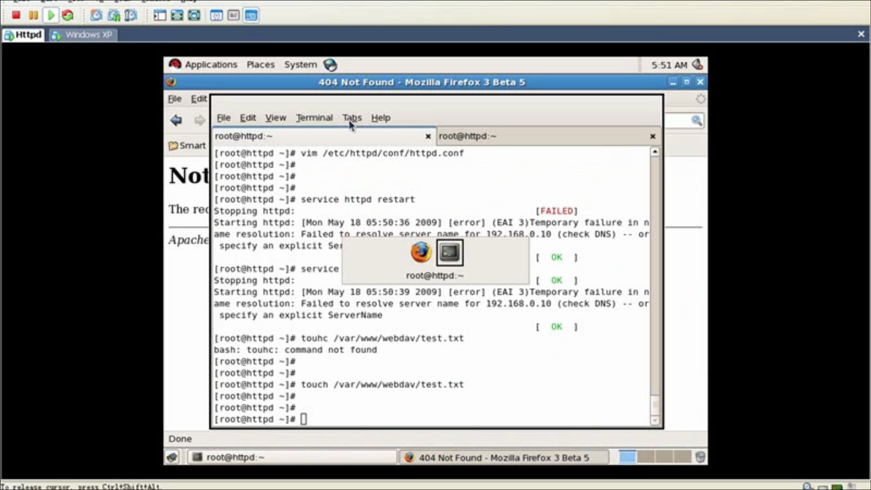Switch to 404 Not Found Firefox taskbar button

point(504,457)
